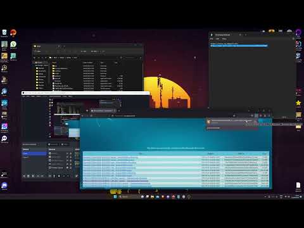The image size is (304, 228).
Task: Open File menu in OBS
Action: [x=23, y=96]
